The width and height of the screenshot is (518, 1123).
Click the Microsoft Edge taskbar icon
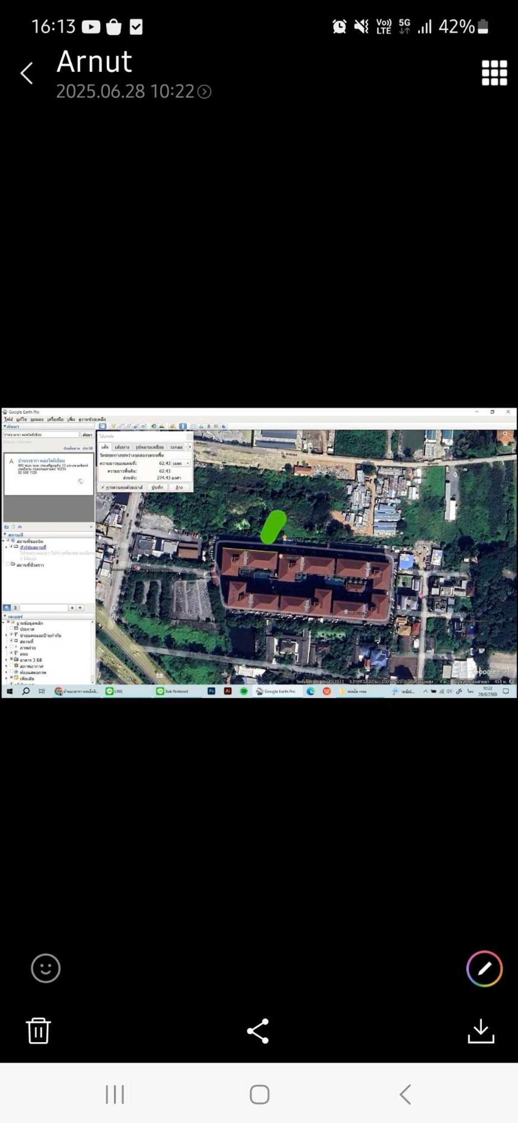click(x=311, y=691)
